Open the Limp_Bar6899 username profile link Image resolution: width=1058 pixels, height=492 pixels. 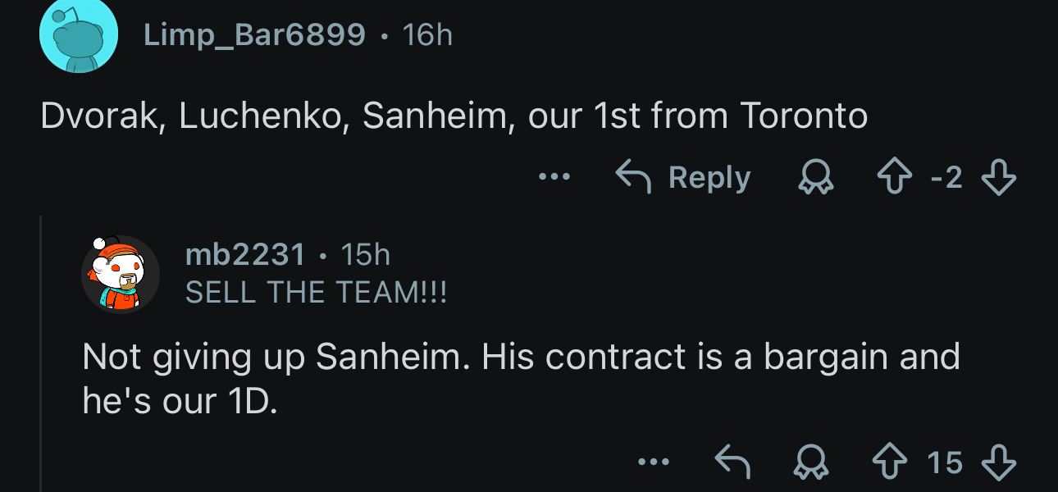click(254, 35)
